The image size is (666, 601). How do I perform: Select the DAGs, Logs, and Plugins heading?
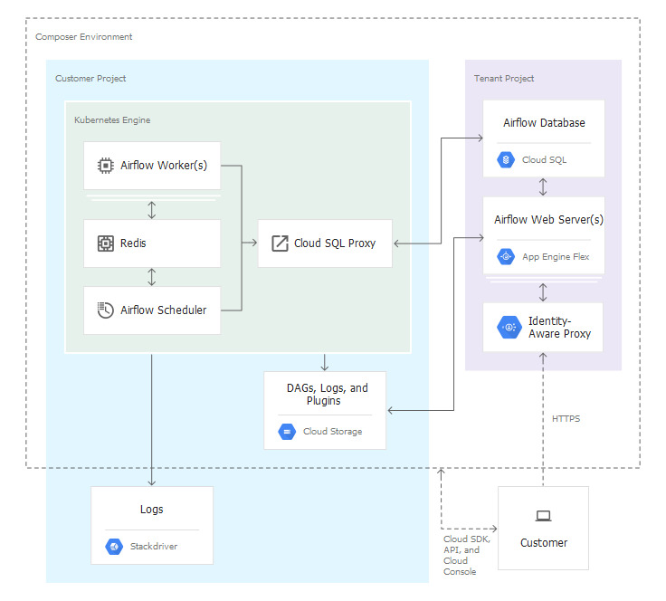[x=327, y=394]
